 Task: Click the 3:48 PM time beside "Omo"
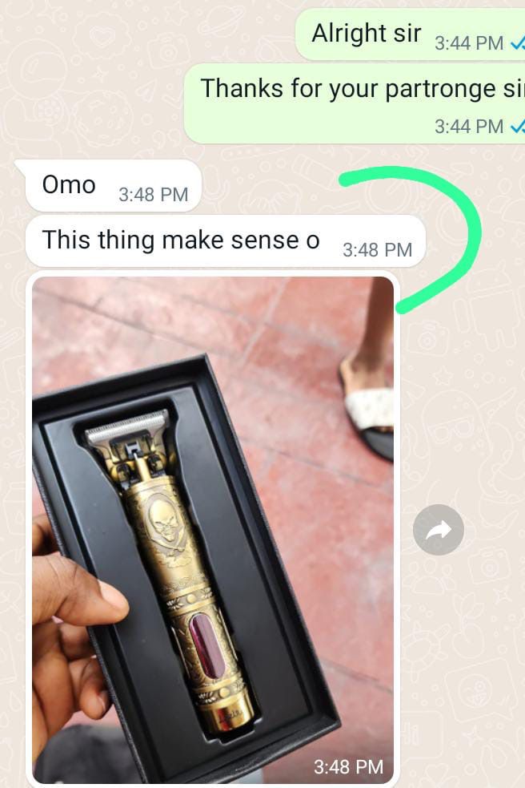click(x=153, y=195)
